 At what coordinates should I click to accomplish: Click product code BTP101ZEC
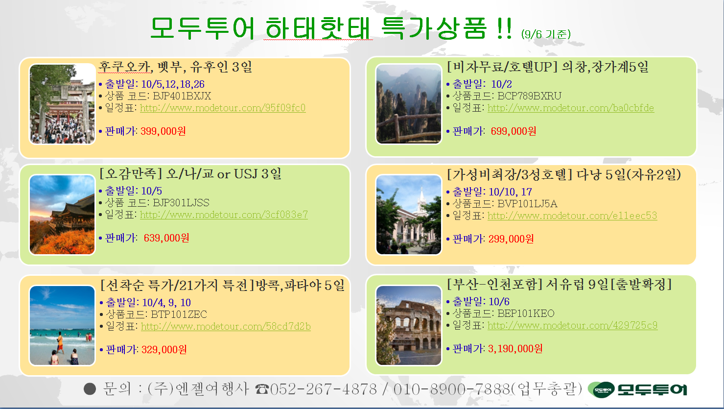coord(179,314)
